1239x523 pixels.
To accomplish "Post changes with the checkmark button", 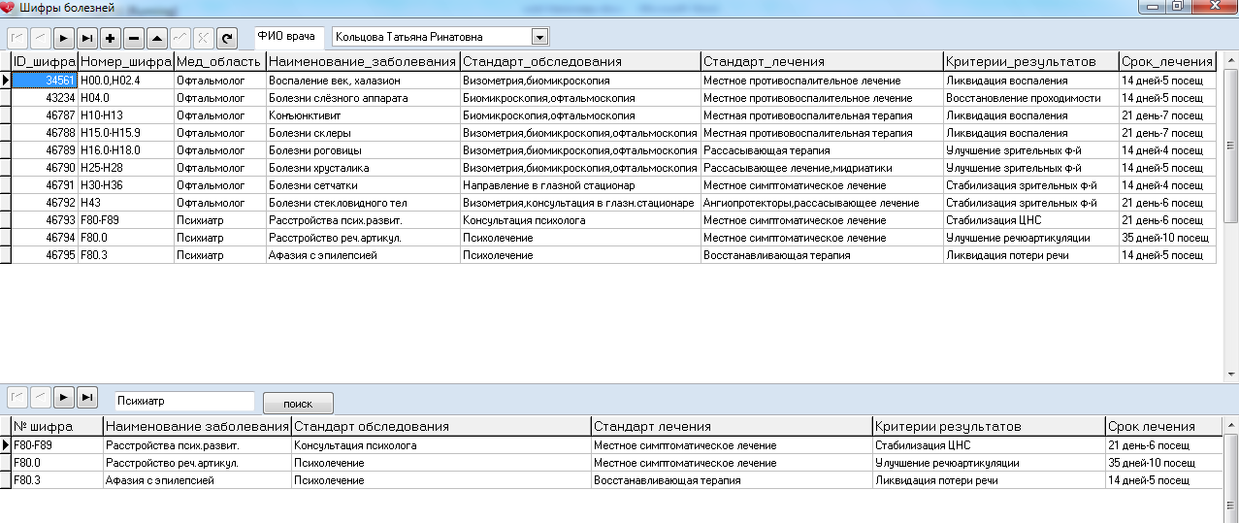I will tap(180, 38).
